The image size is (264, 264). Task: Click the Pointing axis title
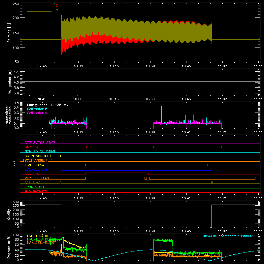click(9, 33)
